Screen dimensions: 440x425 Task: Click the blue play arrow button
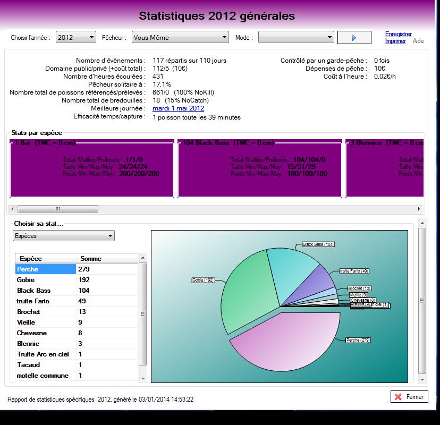[354, 38]
